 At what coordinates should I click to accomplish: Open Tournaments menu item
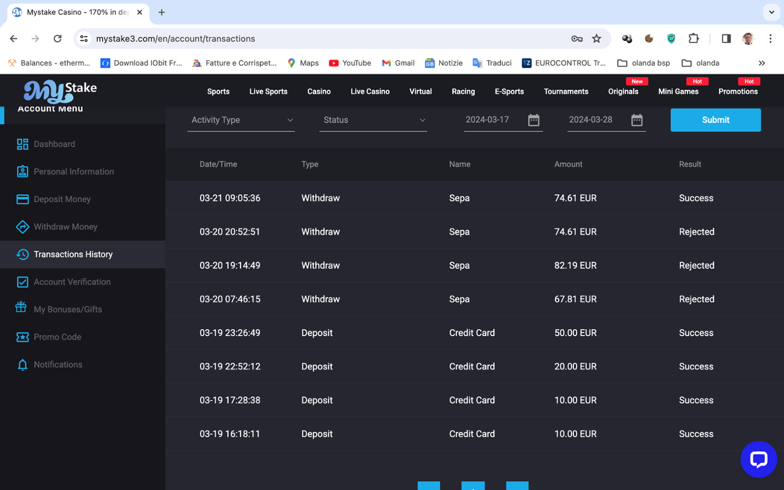pyautogui.click(x=566, y=91)
